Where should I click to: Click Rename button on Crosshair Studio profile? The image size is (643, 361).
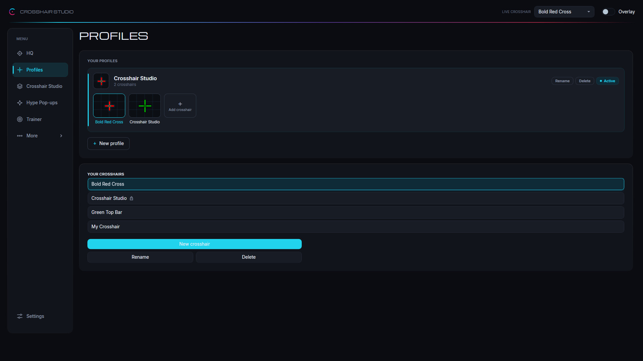click(562, 81)
